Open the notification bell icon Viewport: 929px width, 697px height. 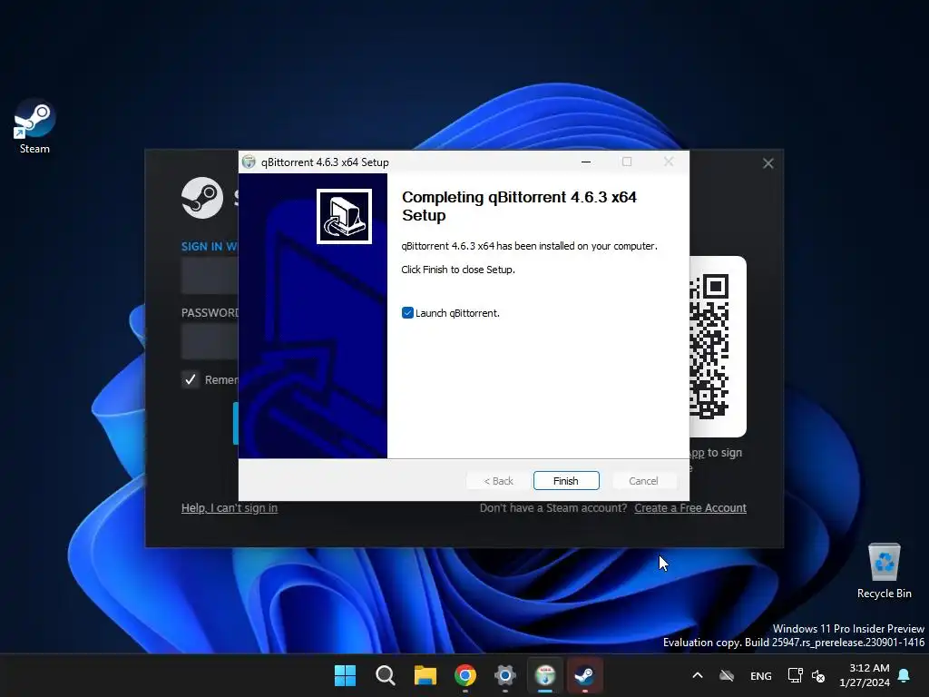(905, 675)
